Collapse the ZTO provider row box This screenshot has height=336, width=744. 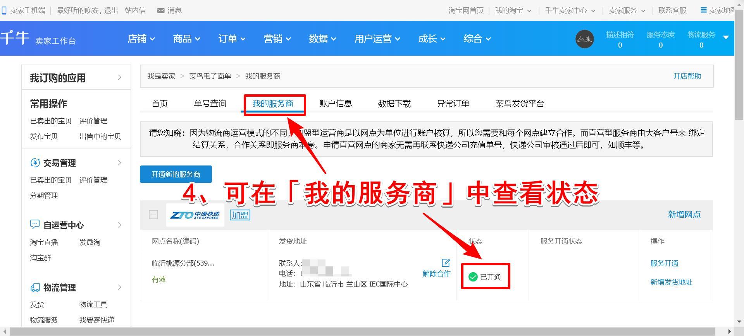tap(153, 215)
